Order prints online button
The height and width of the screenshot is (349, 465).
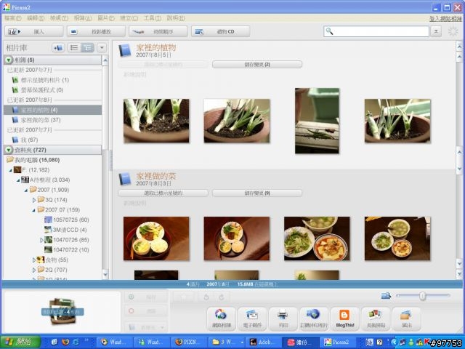click(314, 318)
